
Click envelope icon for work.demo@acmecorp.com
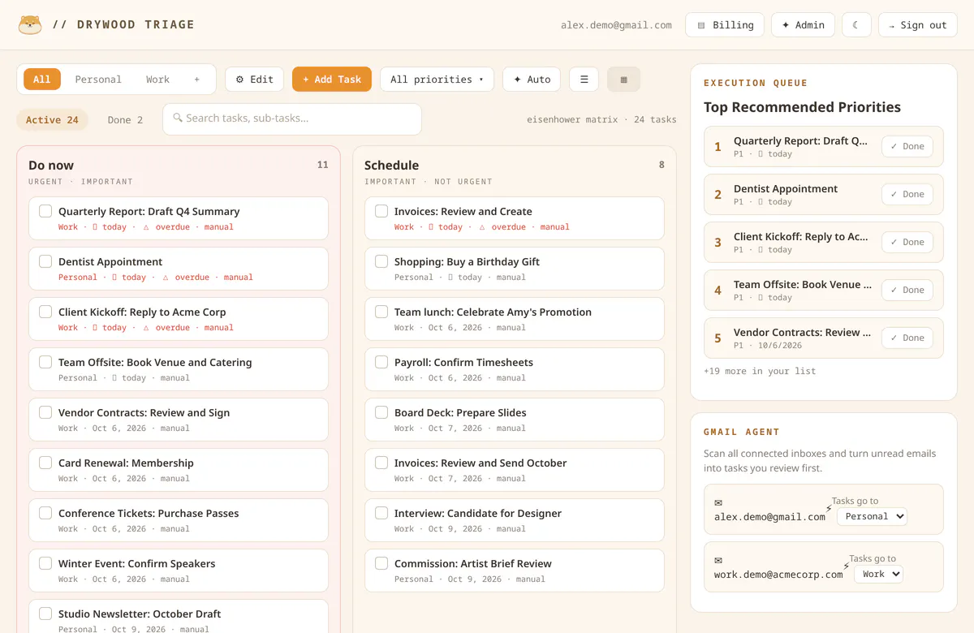718,560
